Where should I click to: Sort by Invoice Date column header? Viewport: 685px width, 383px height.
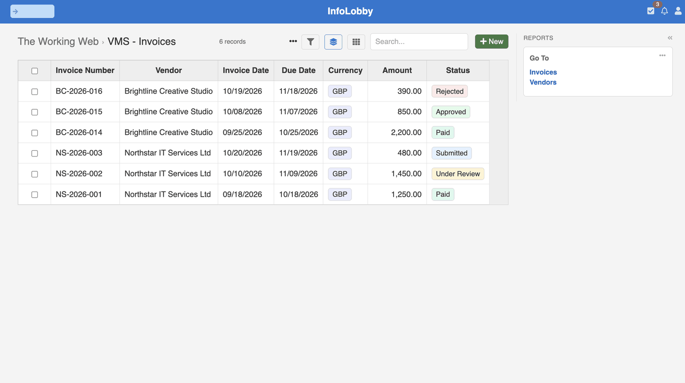246,70
